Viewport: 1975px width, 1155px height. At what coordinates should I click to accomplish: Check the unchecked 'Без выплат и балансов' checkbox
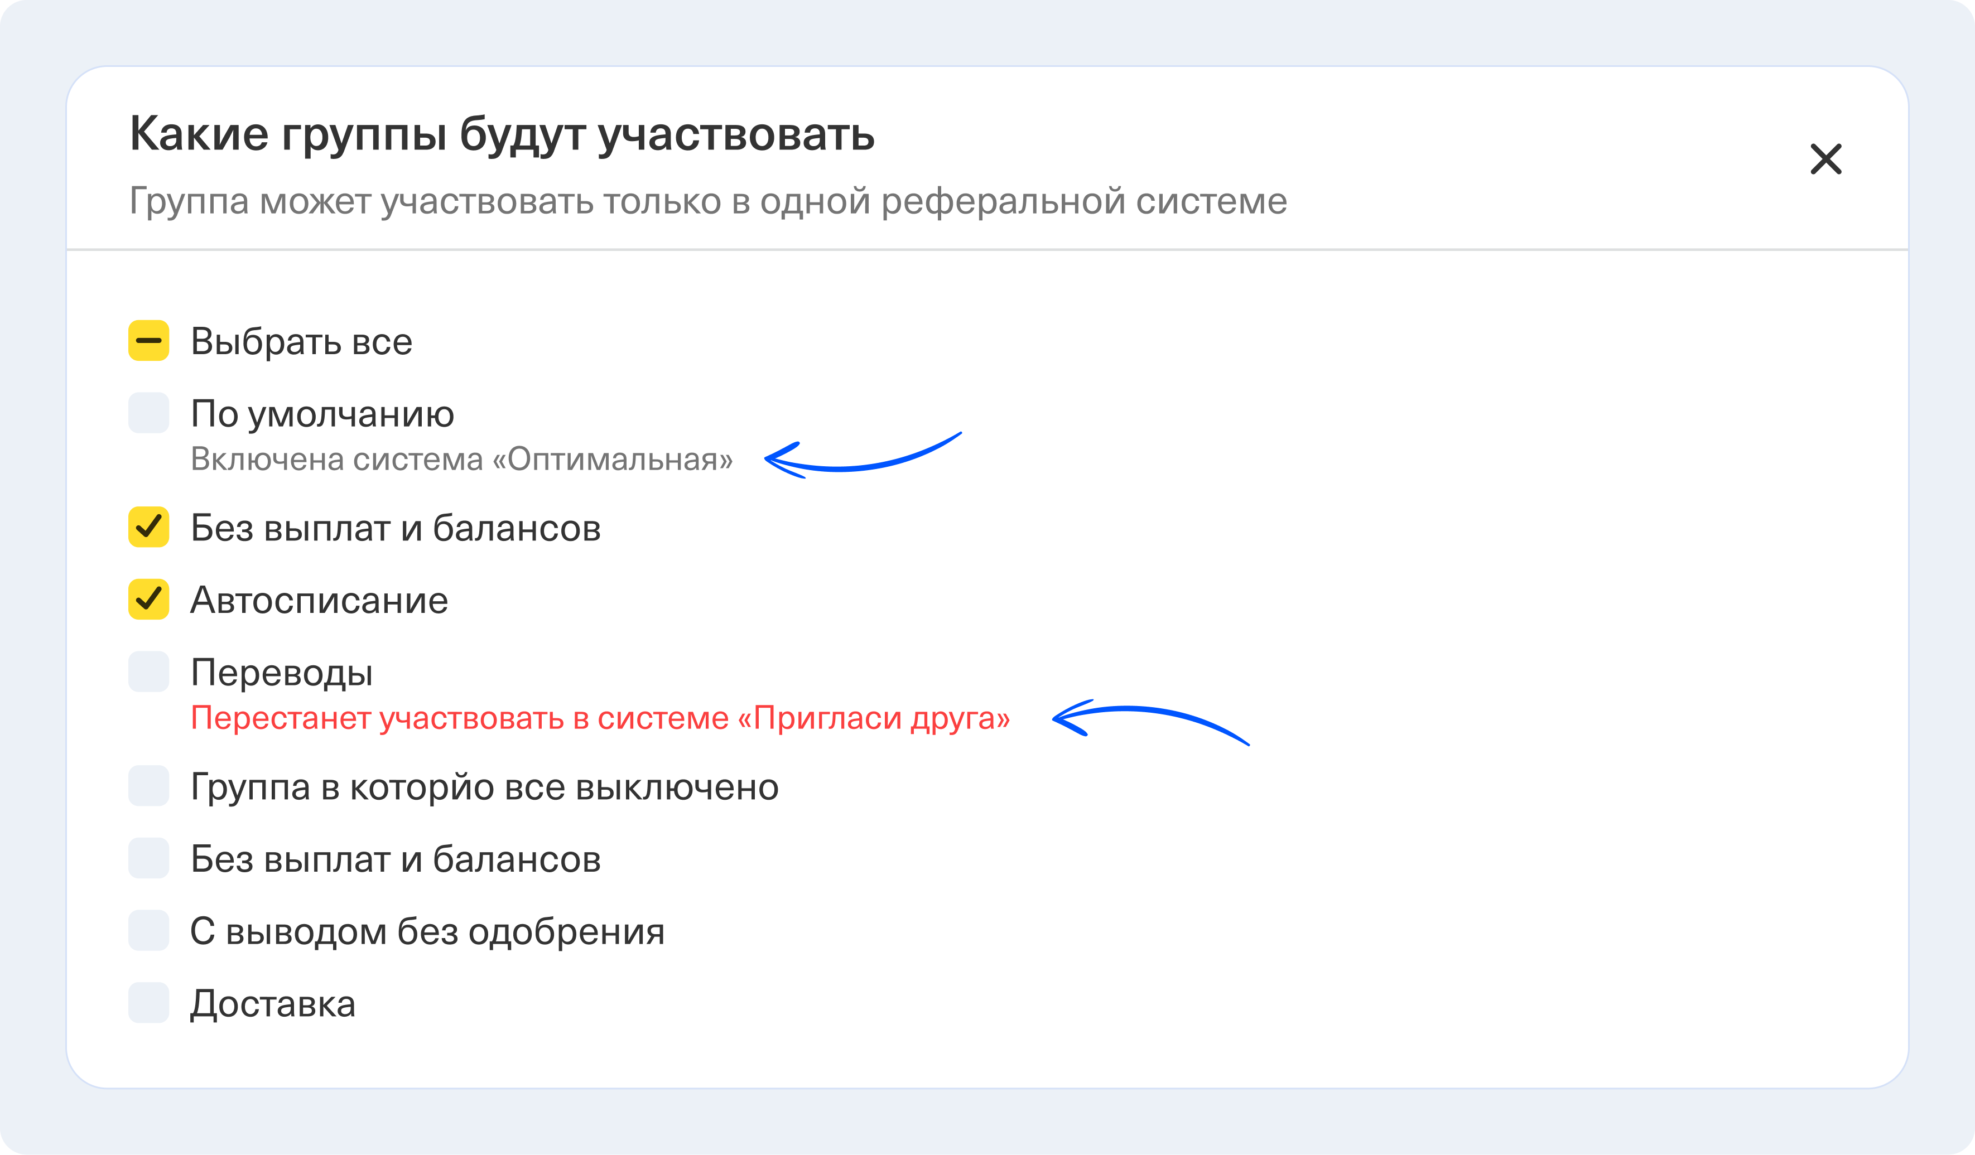149,858
